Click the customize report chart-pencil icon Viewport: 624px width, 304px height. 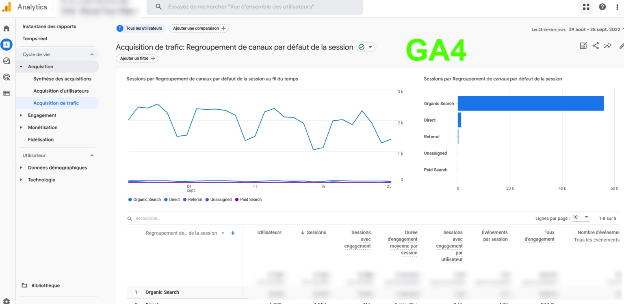(x=583, y=46)
